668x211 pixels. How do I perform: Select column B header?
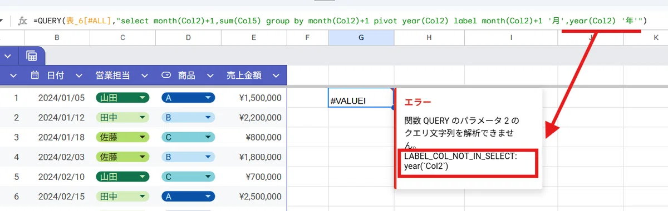tap(57, 37)
